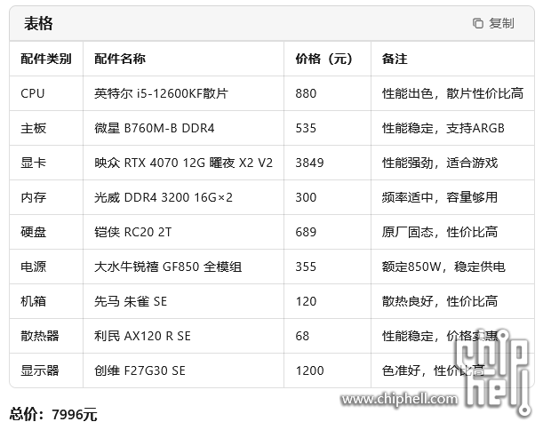Click the note 额定850W，稳定供电
This screenshot has height=430, width=543.
[x=443, y=267]
